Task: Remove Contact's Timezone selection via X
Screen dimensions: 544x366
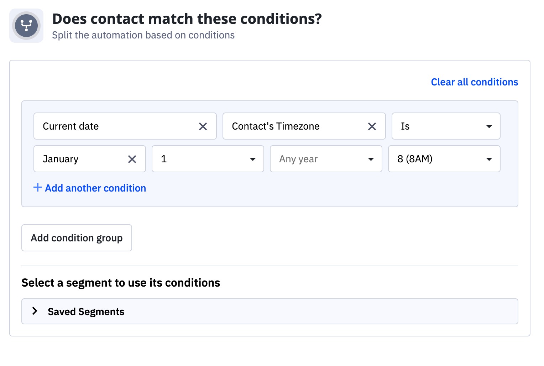Action: [x=372, y=126]
